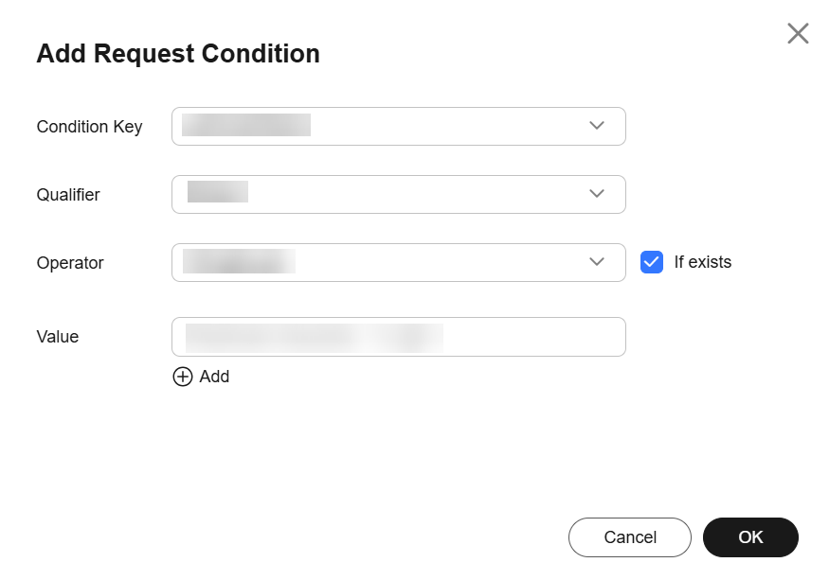Click the Operator field chevron arrow
The height and width of the screenshot is (580, 829).
596,262
